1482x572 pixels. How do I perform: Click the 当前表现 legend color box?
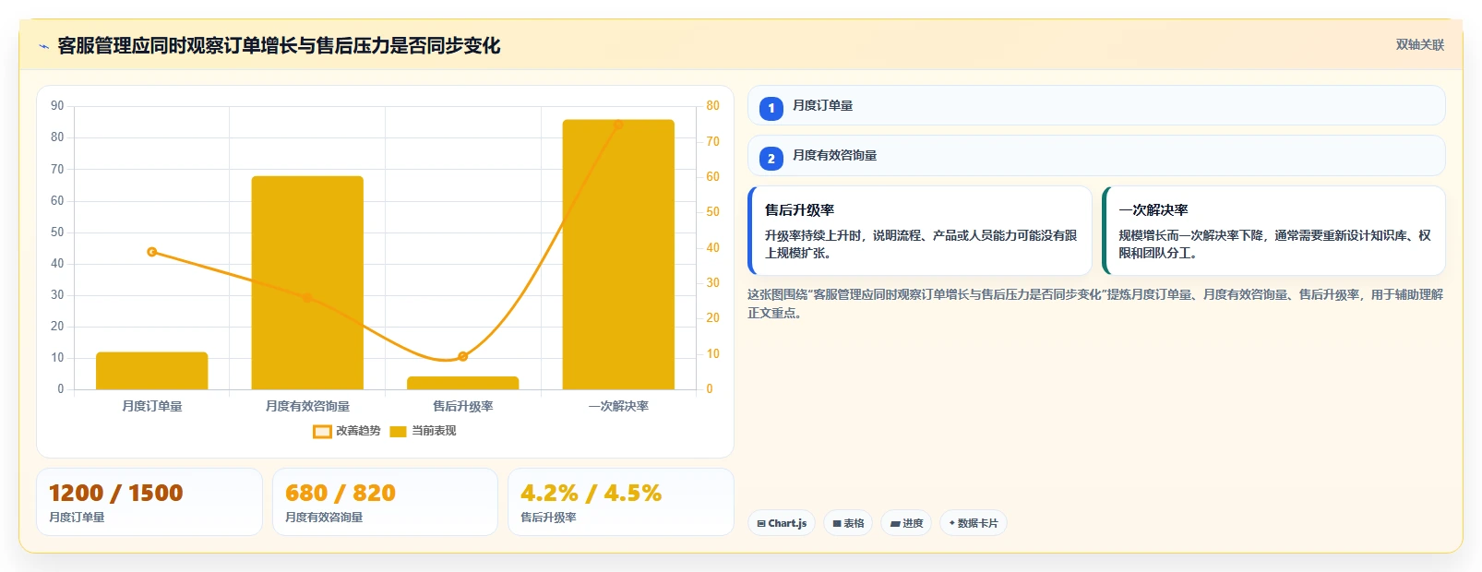398,431
